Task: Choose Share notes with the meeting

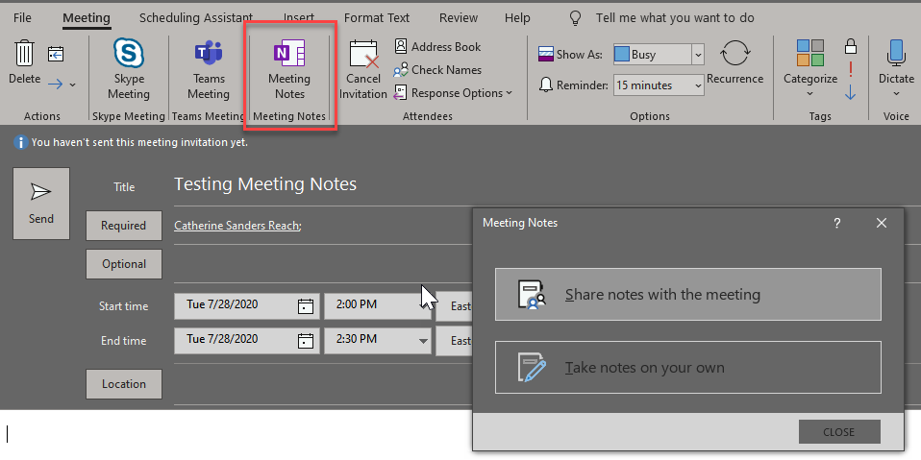Action: pyautogui.click(x=687, y=295)
